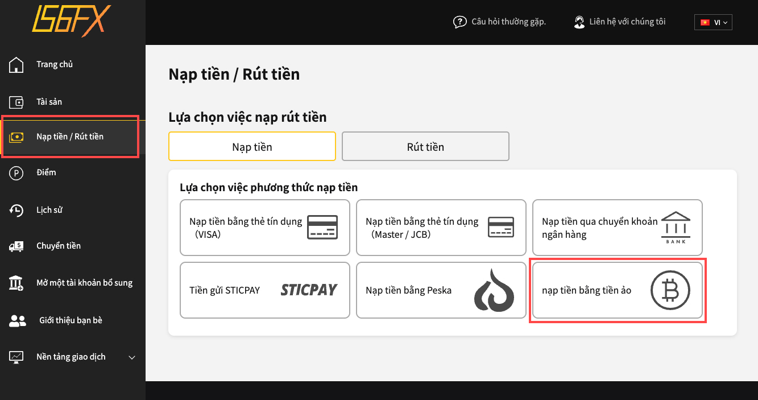Click the bank building icon
This screenshot has width=758, height=400.
coord(676,228)
